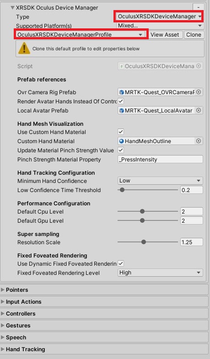Click the Resolution Scale slider handle

(144, 242)
